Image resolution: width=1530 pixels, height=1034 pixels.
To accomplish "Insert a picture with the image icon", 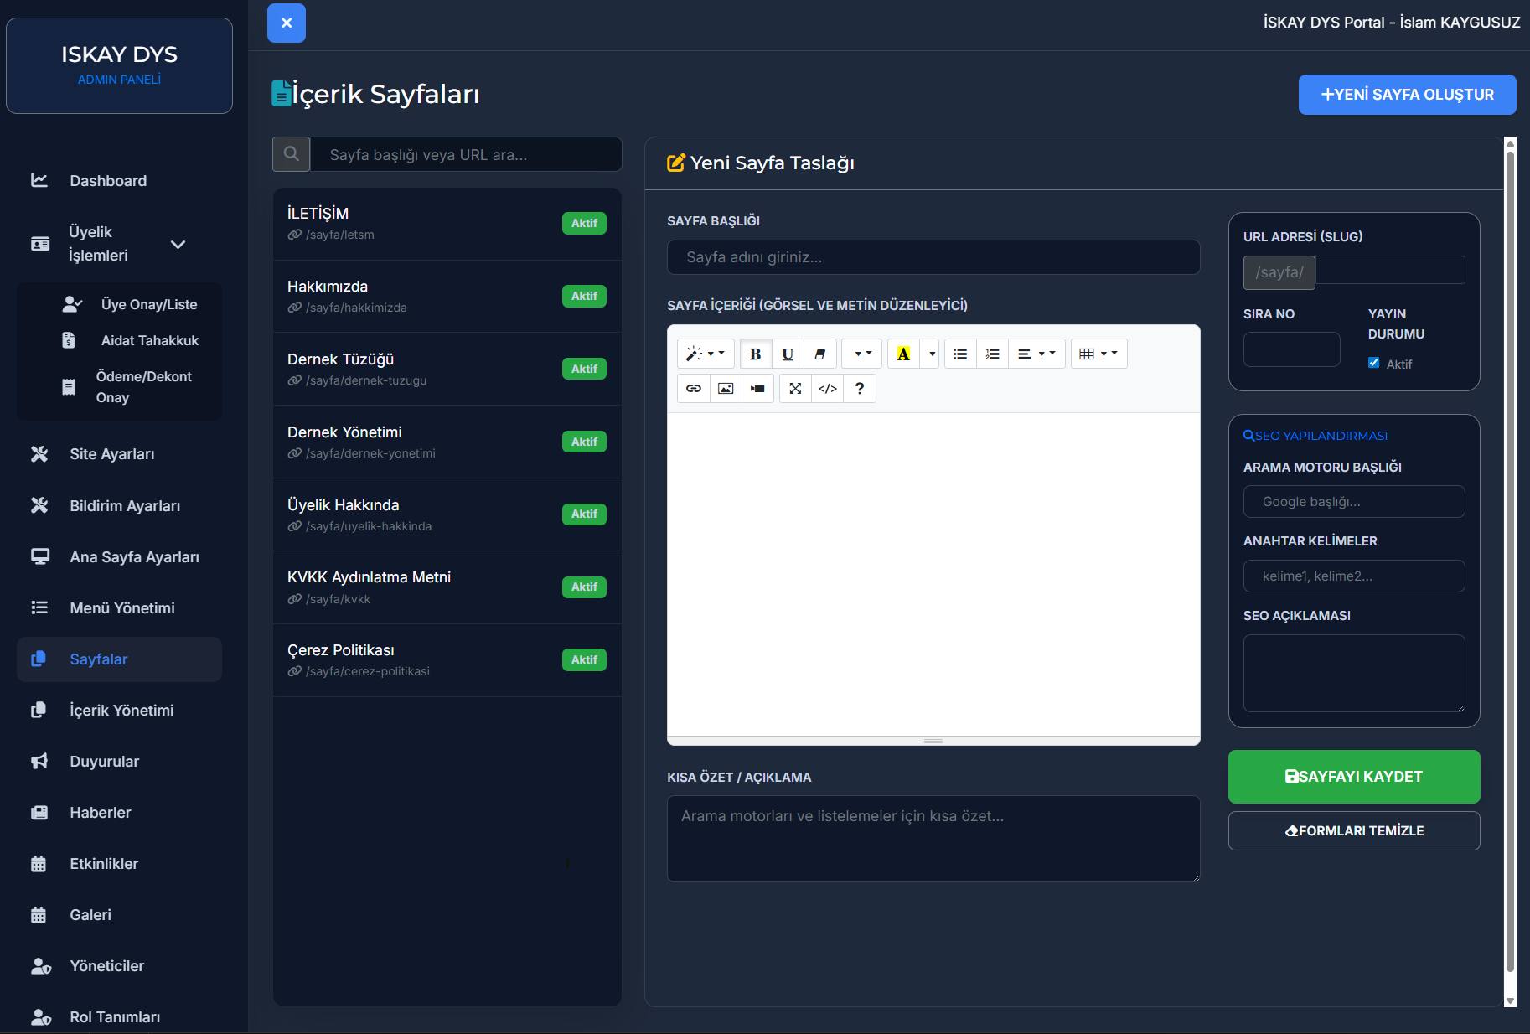I will [726, 389].
